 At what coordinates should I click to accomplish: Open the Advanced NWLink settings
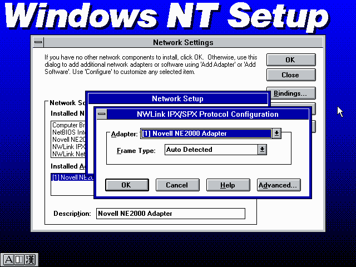pos(279,185)
